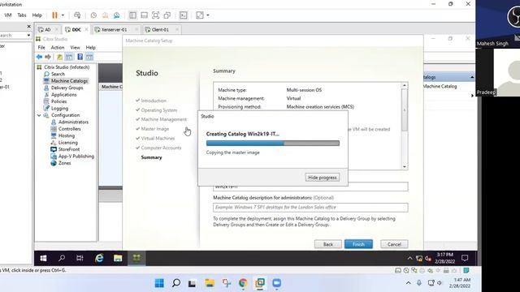Select Controllers under Configuration

point(69,129)
